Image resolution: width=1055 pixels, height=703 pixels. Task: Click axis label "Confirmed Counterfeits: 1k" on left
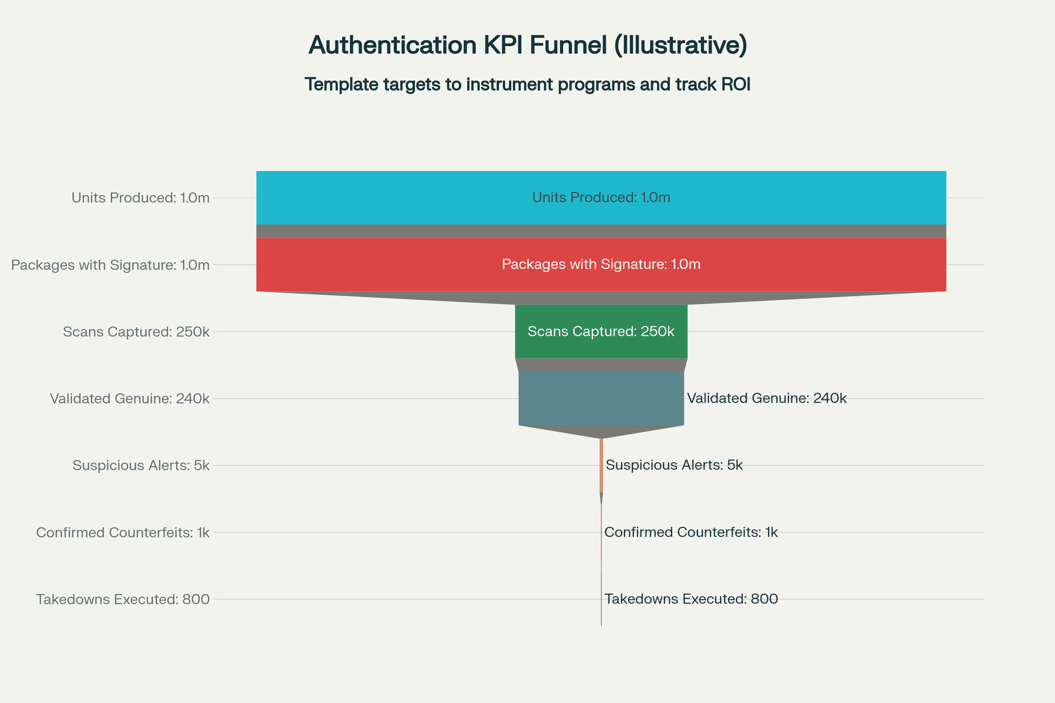point(123,533)
